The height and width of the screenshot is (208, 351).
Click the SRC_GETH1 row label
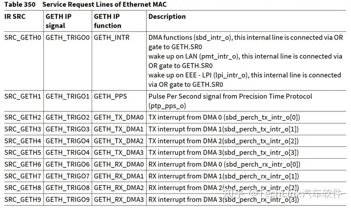click(23, 96)
